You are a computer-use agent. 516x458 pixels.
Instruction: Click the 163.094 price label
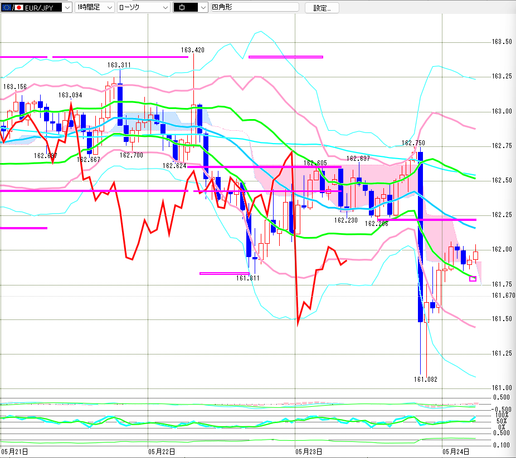tap(70, 95)
